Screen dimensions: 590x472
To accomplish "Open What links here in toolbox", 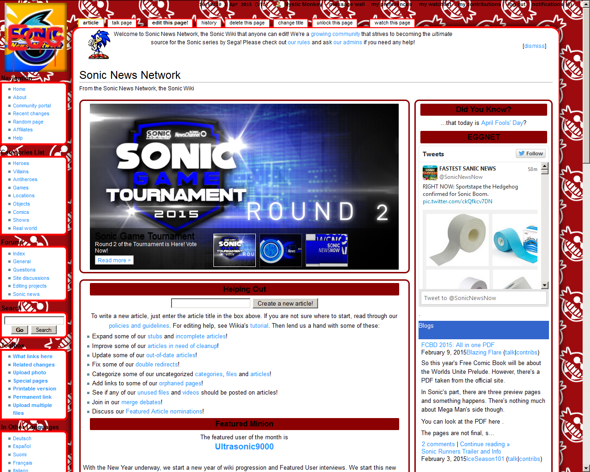I will tap(33, 357).
